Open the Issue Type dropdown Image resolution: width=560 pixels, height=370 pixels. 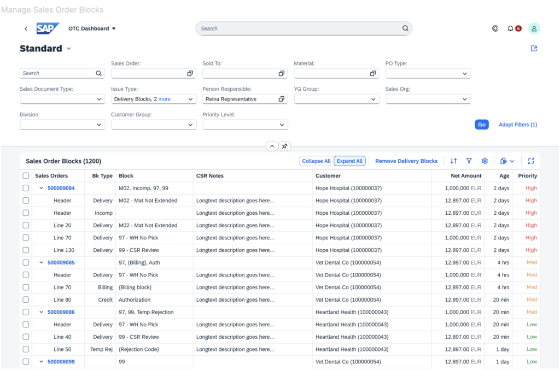click(190, 99)
